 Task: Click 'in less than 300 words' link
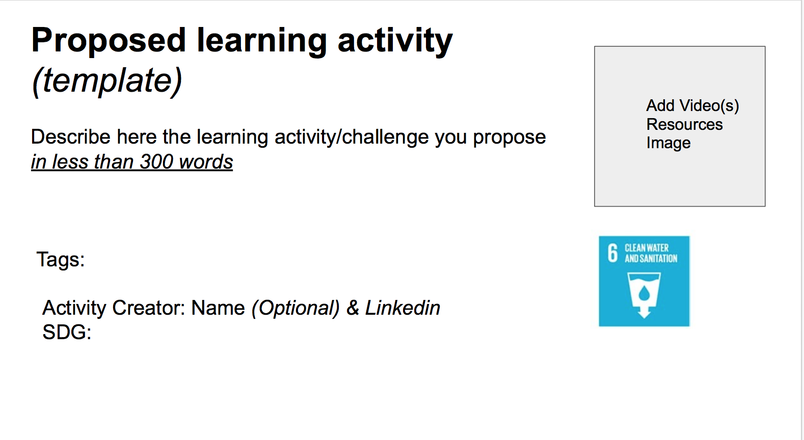pos(132,162)
